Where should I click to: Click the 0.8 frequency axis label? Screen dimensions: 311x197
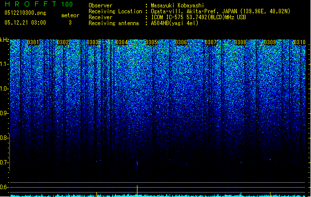4,138
